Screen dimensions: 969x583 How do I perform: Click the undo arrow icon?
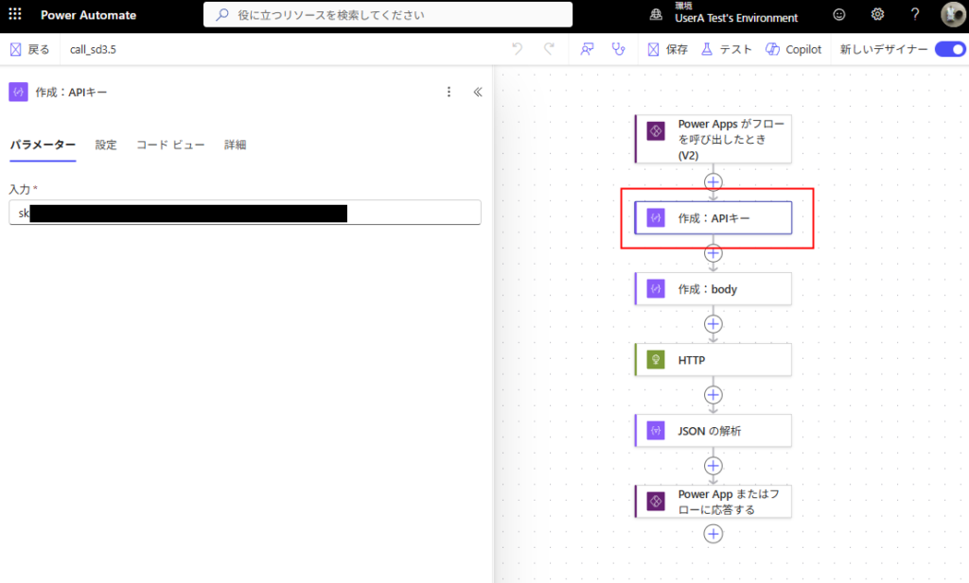coord(517,49)
